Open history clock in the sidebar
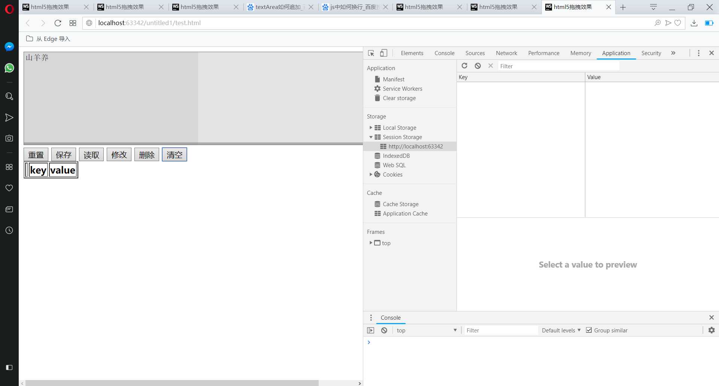This screenshot has height=386, width=719. (x=9, y=230)
